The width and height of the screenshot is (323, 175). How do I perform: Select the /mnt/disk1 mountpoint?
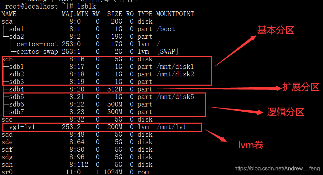click(175, 66)
